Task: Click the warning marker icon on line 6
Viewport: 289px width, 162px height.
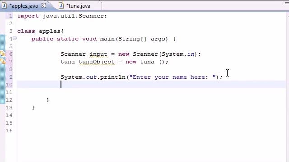Action: (x=3, y=54)
